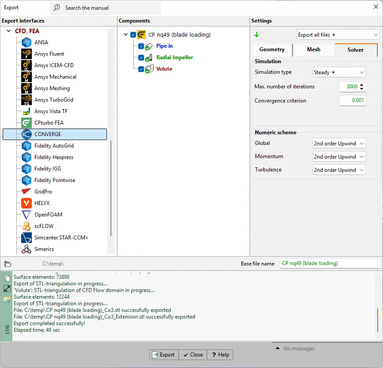Close the Export dialog window
The height and width of the screenshot is (368, 383).
tap(376, 7)
